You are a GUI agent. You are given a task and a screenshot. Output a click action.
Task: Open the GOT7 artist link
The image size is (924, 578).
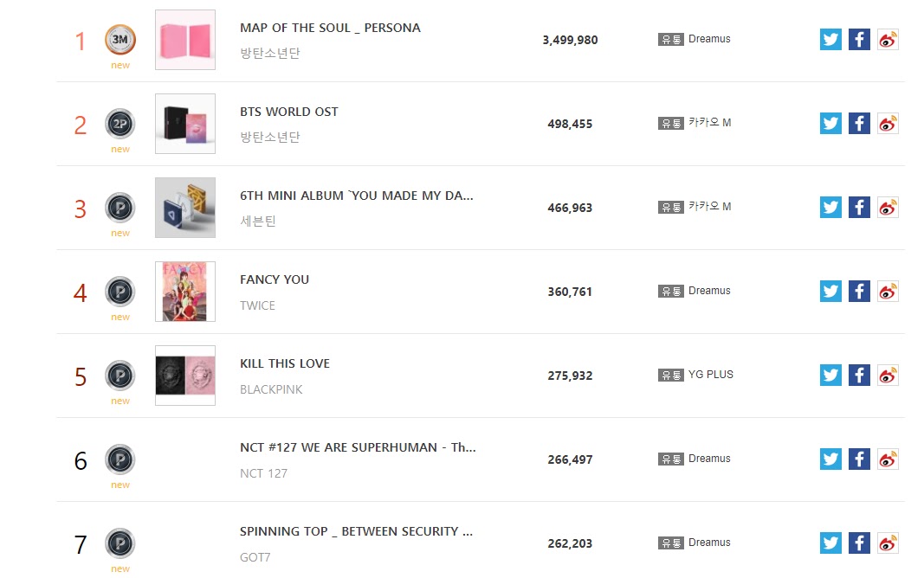point(255,557)
